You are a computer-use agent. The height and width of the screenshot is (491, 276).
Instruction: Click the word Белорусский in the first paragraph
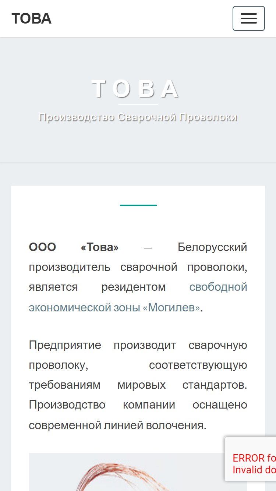pyautogui.click(x=212, y=247)
